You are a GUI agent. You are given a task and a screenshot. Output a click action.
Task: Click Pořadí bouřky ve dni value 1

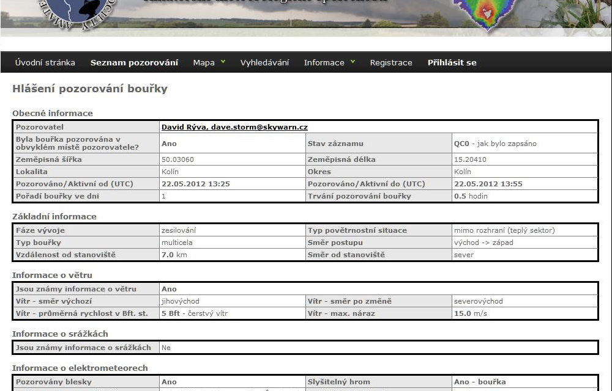coord(163,196)
